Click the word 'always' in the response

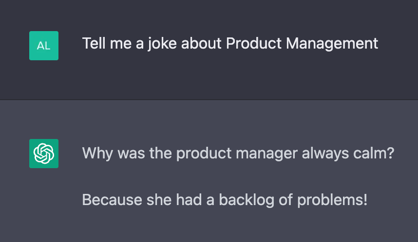[x=325, y=154]
